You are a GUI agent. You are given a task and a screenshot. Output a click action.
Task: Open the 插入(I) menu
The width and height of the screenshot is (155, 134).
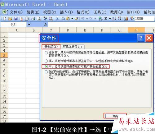[66, 12]
